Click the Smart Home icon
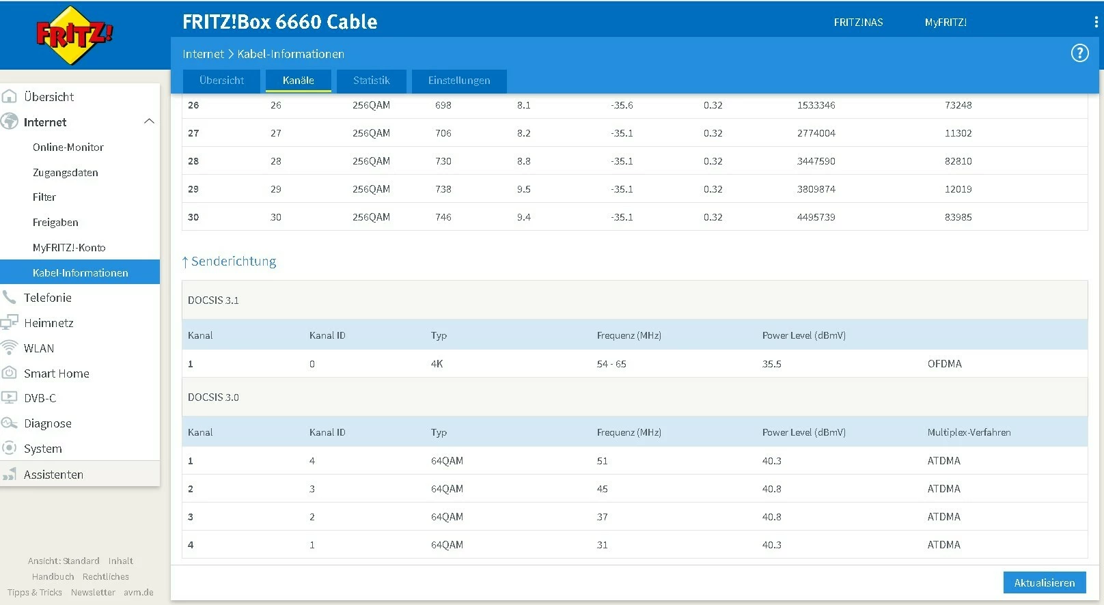This screenshot has width=1104, height=605. coord(10,373)
